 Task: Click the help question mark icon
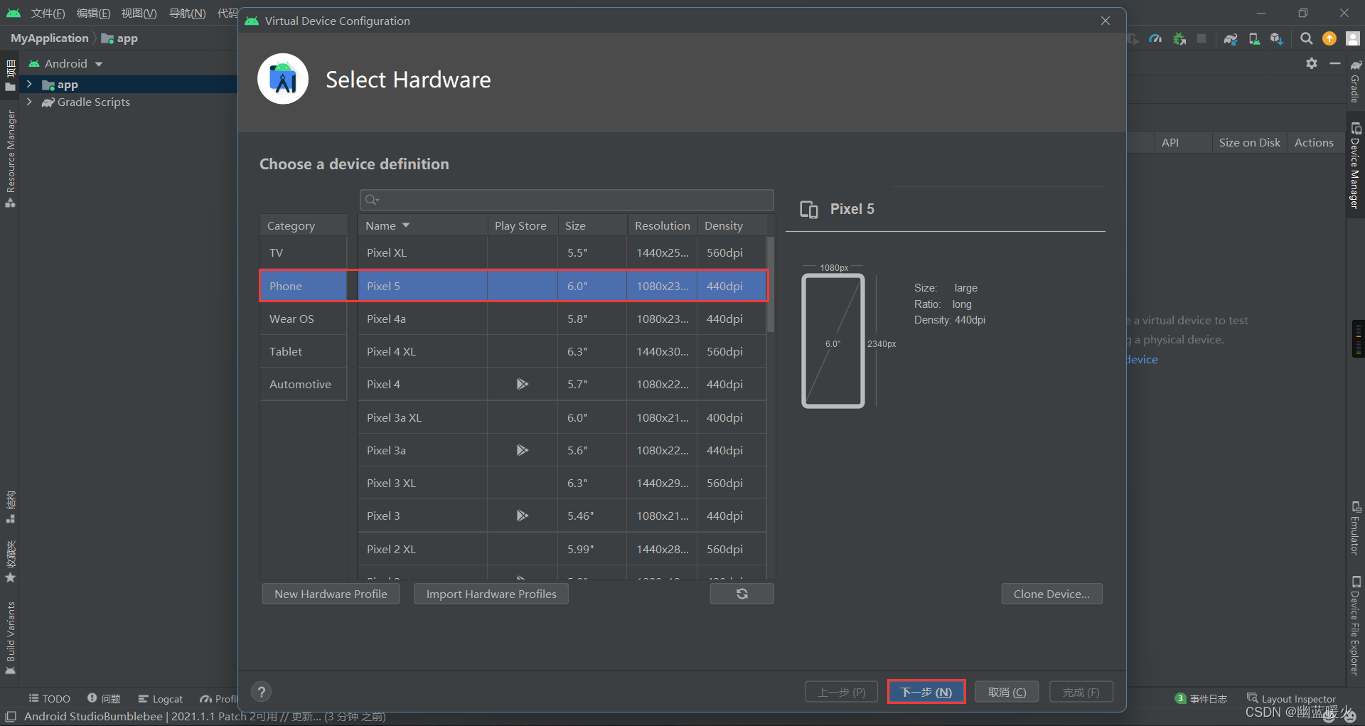(x=262, y=692)
